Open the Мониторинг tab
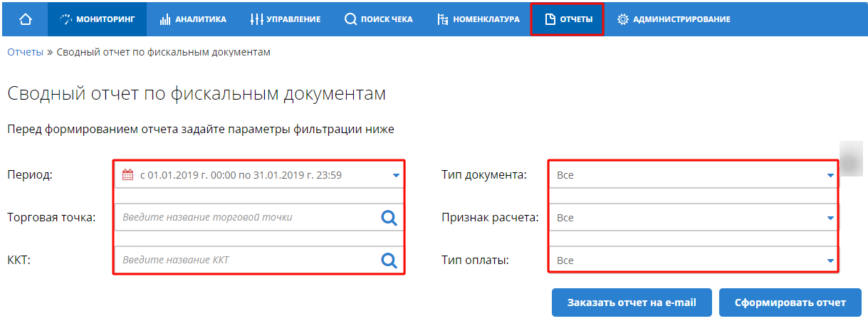Screen dimensions: 868x321 [97, 19]
